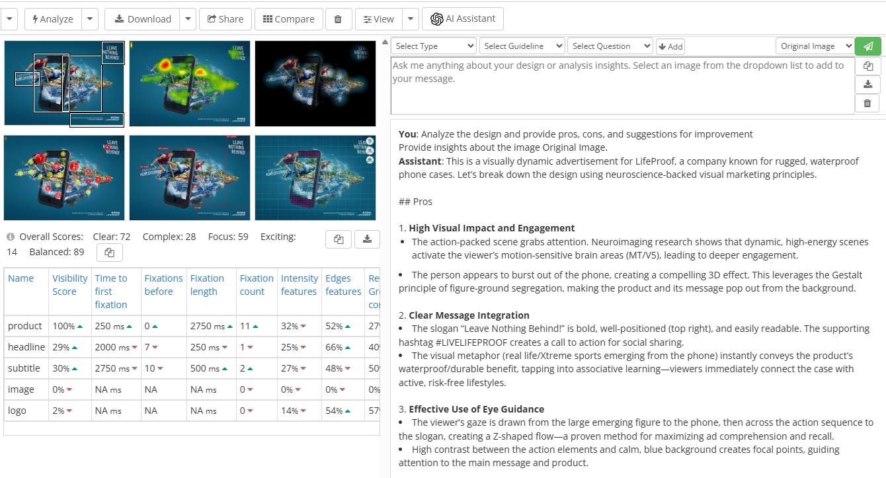Expand the arrow next to Analyze button
Screen dimensions: 886x478
91,19
